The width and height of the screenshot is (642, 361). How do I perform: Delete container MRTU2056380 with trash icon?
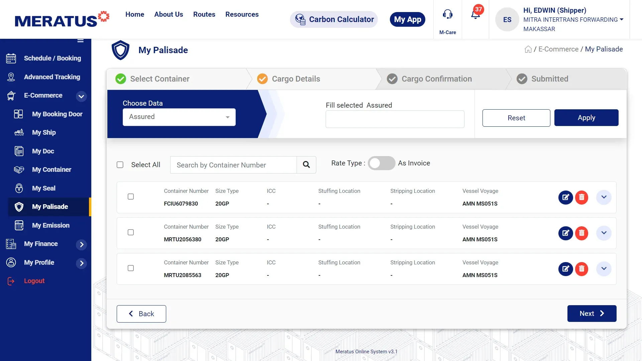581,233
